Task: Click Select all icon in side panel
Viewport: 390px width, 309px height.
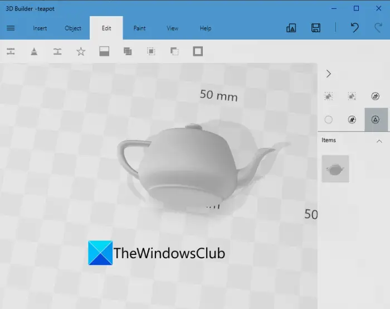Action: click(x=329, y=96)
